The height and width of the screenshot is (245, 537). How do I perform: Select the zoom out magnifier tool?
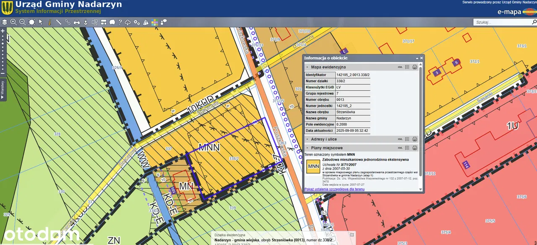click(x=22, y=22)
